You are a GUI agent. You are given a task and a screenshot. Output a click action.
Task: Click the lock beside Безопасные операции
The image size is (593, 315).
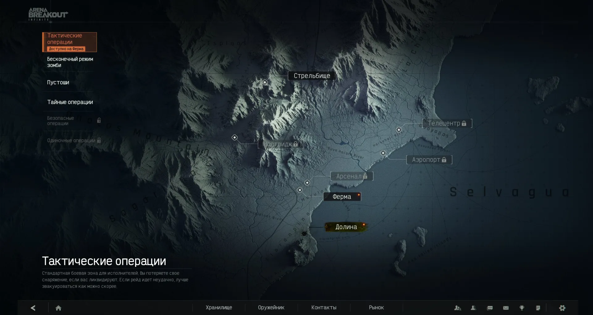coord(99,120)
